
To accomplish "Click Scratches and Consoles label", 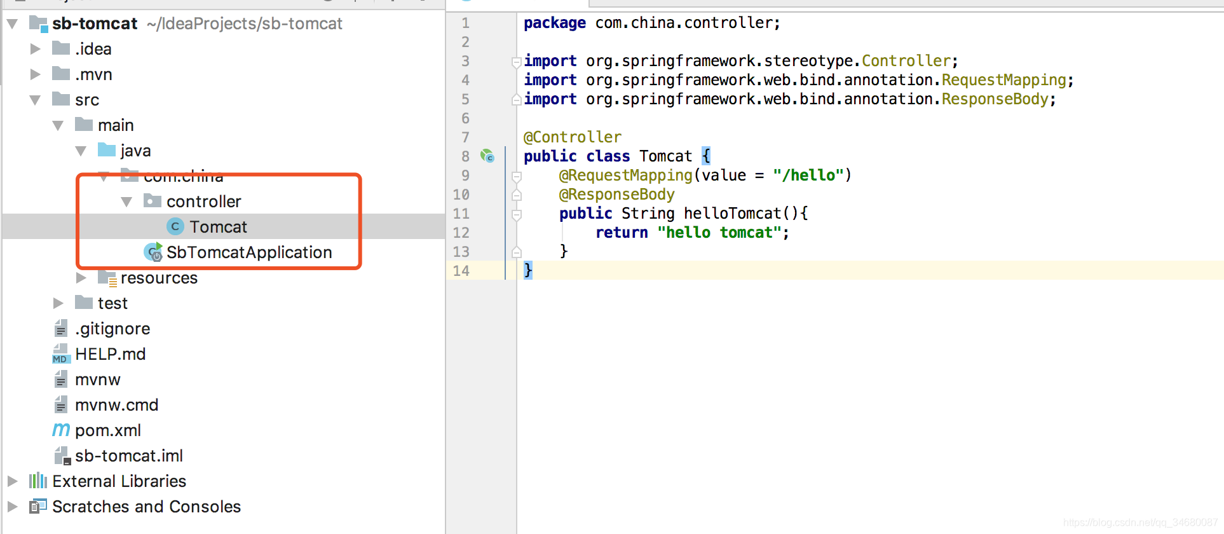I will [147, 507].
